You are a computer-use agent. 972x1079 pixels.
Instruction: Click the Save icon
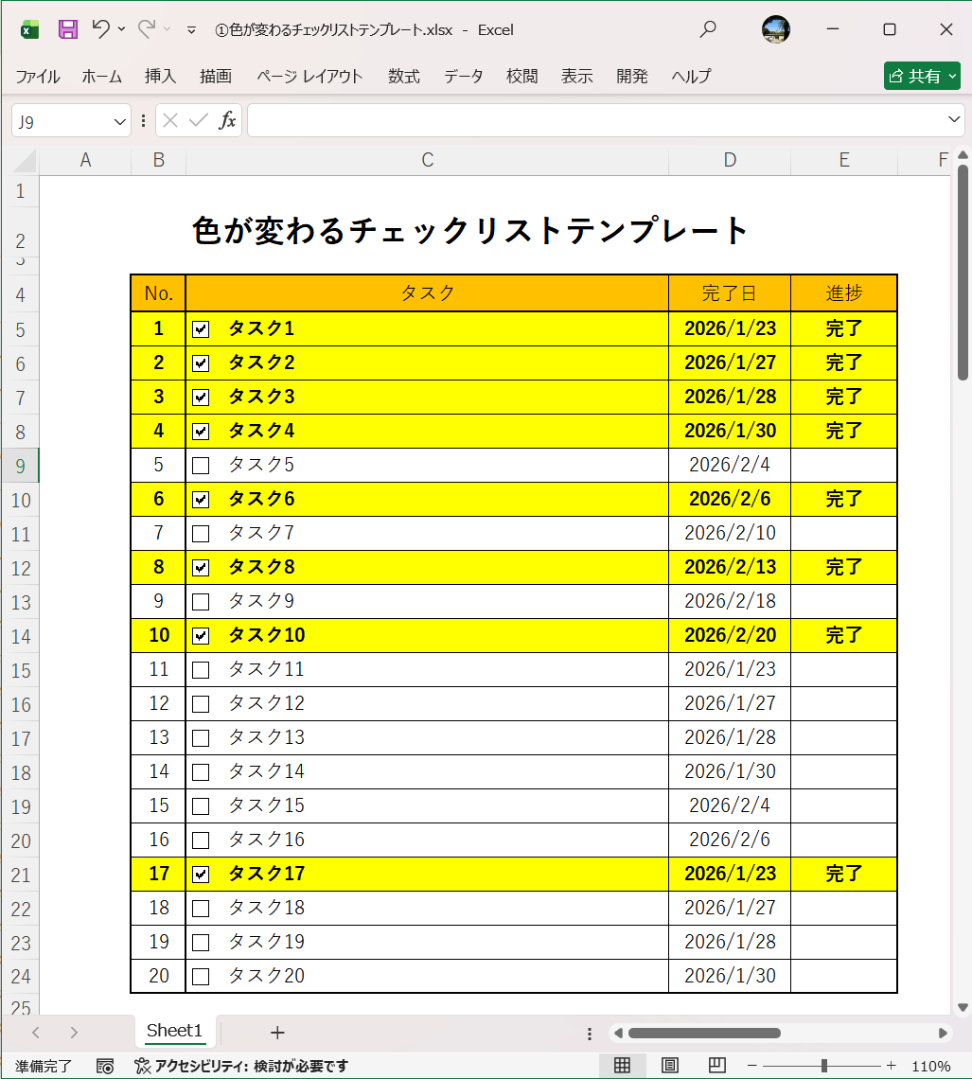[x=67, y=29]
